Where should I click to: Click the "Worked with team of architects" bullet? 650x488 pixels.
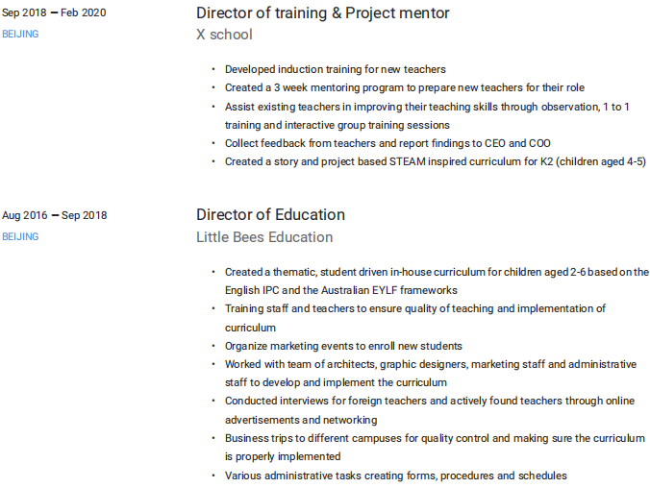pos(431,364)
